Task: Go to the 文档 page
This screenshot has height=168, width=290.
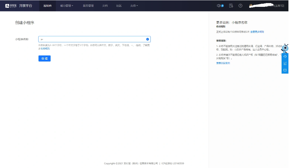Action: pos(105,6)
